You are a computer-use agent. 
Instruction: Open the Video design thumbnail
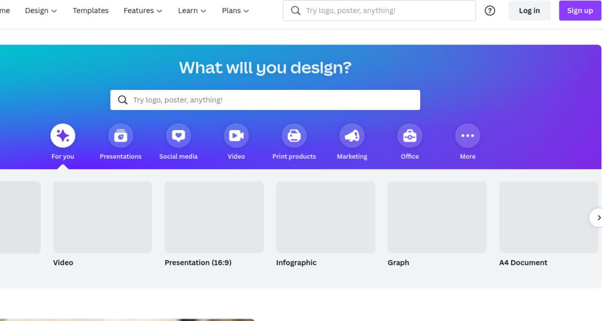pos(102,217)
